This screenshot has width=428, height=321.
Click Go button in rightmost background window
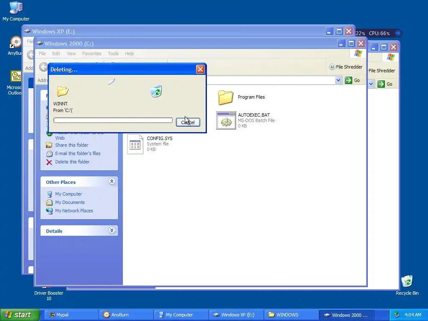(385, 84)
